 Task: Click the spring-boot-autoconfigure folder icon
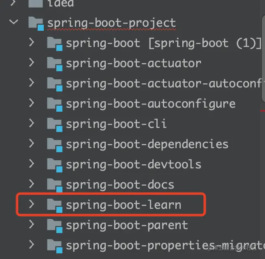(x=55, y=105)
